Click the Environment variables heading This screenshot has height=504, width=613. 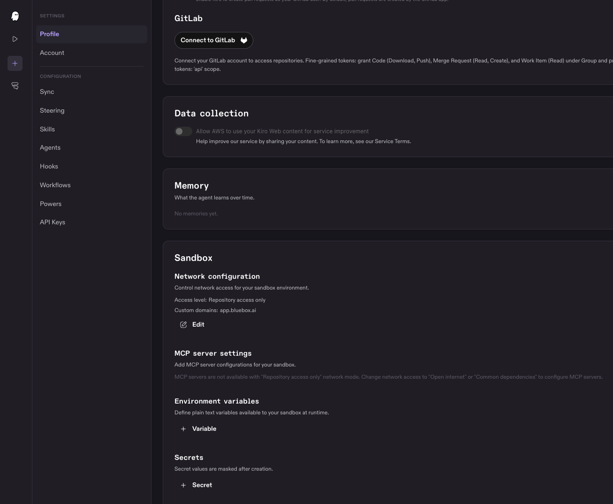pos(217,402)
